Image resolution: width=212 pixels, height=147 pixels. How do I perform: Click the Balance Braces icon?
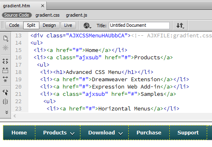pos(5,102)
